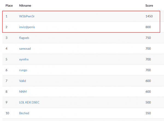164x121 pixels.
Task: Click the 750 score value
Action: click(x=148, y=38)
